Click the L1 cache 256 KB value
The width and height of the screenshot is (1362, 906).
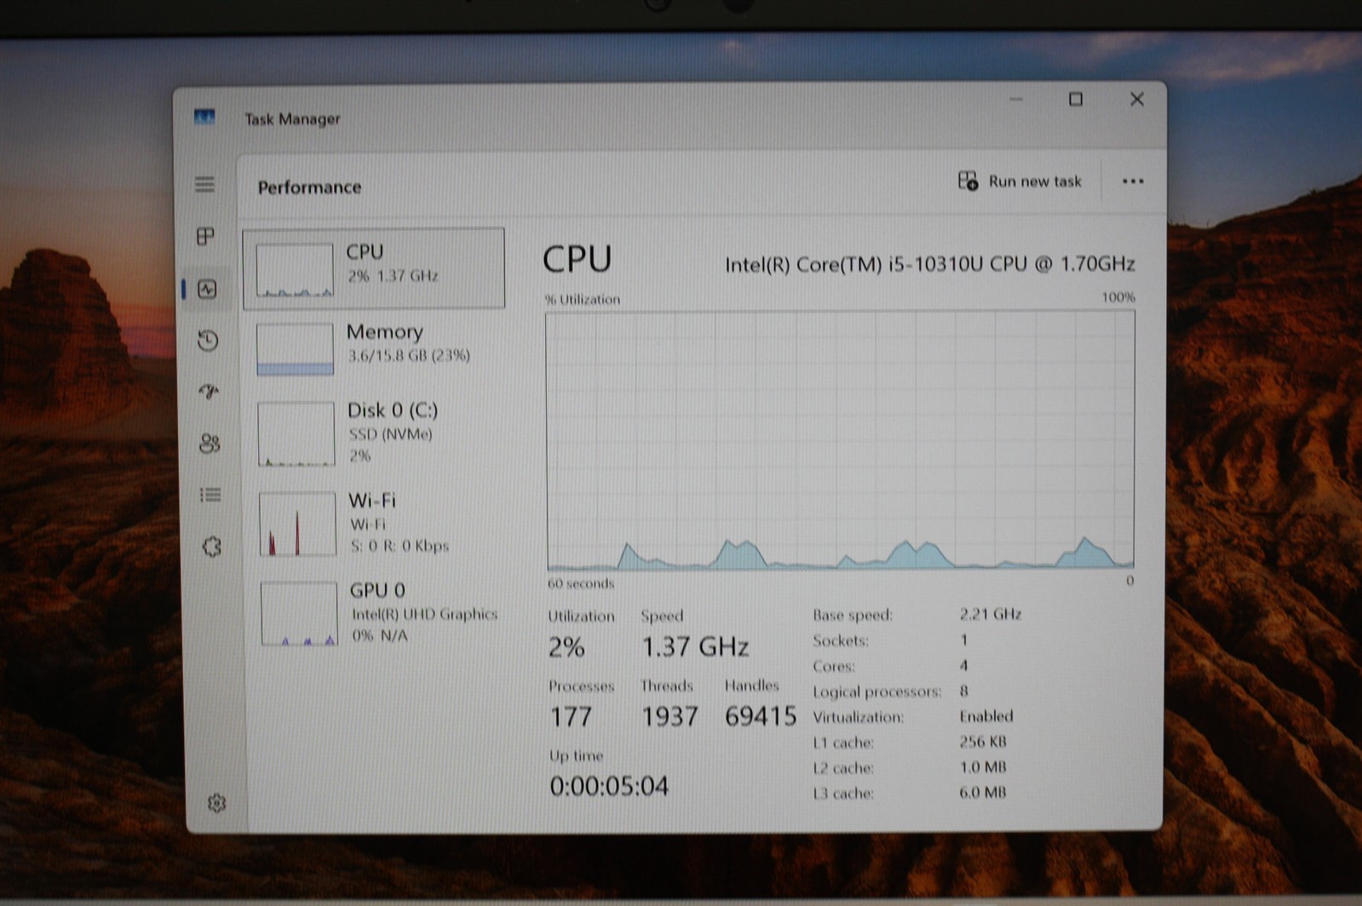(983, 742)
